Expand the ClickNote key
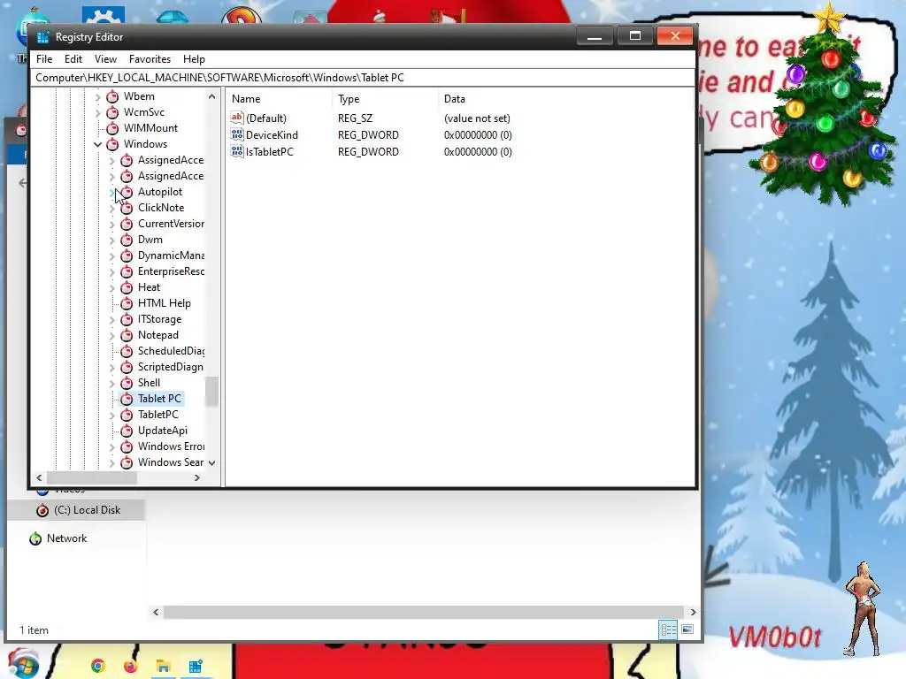This screenshot has height=679, width=906. point(112,208)
